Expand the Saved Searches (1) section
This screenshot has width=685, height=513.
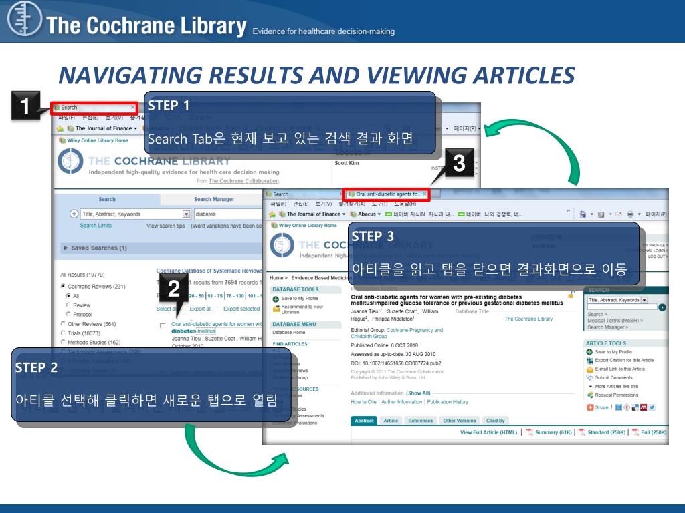pos(66,248)
